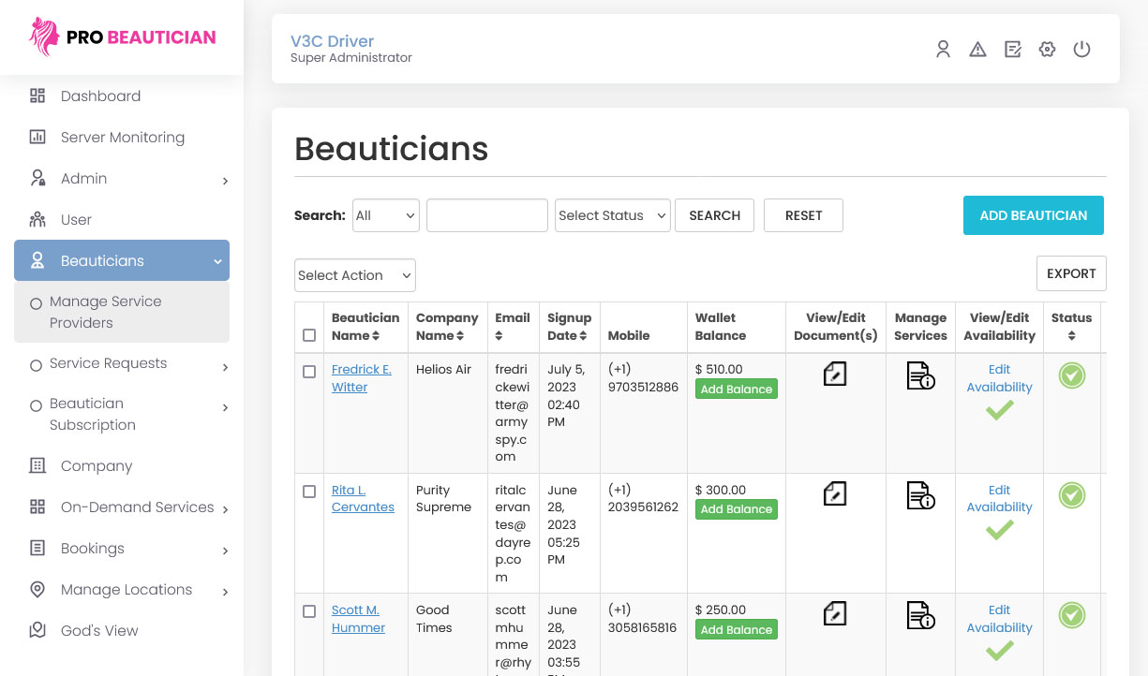Viewport: 1148px width, 676px height.
Task: Click the edit note icon in header
Action: [1012, 50]
